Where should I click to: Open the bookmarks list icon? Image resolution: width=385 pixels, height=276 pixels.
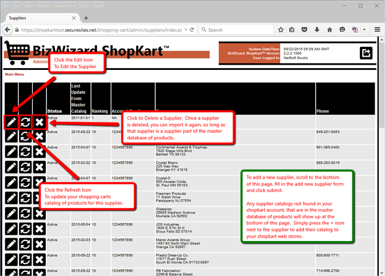click(292, 30)
